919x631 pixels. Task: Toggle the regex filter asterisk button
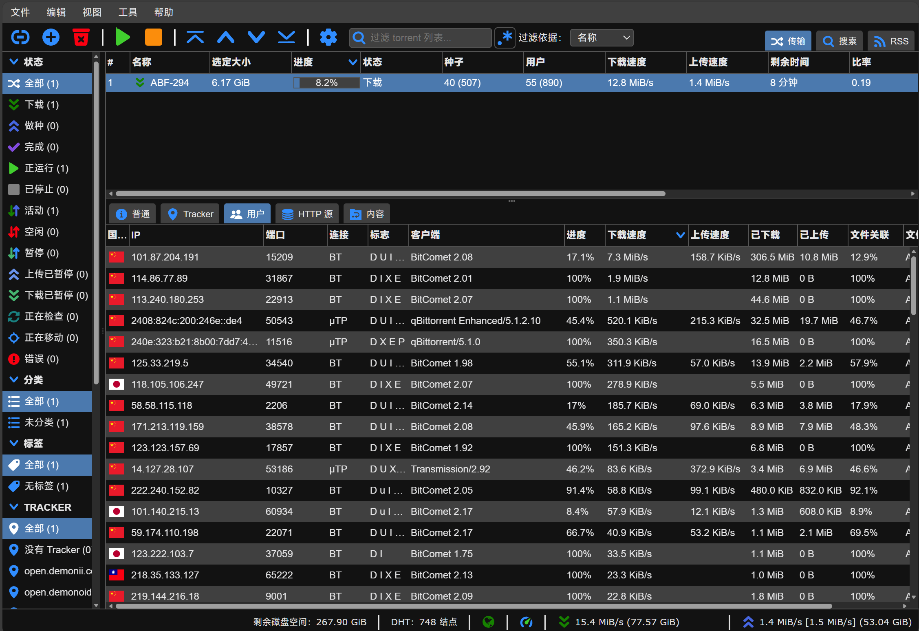(x=505, y=38)
